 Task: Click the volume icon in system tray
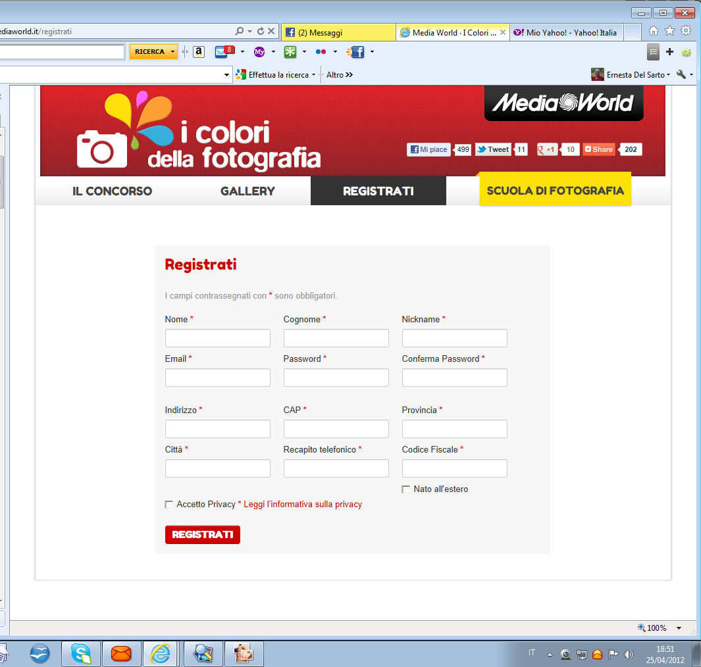[x=629, y=655]
